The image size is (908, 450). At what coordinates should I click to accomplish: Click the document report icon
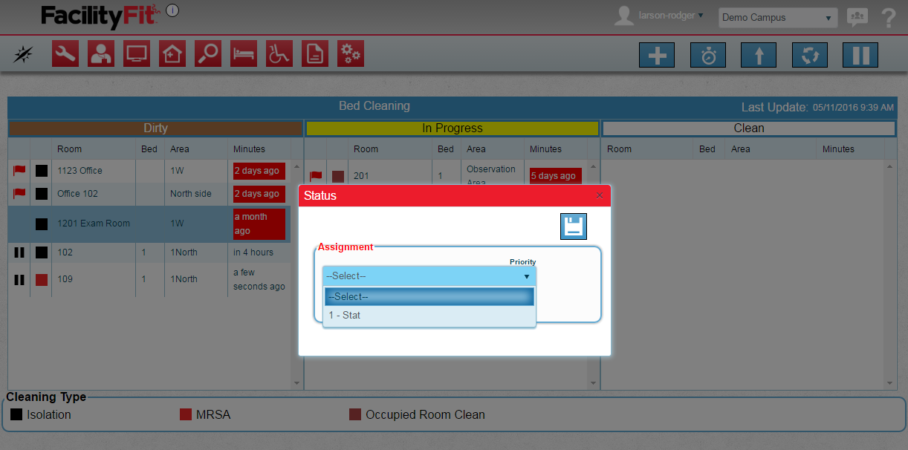(315, 54)
